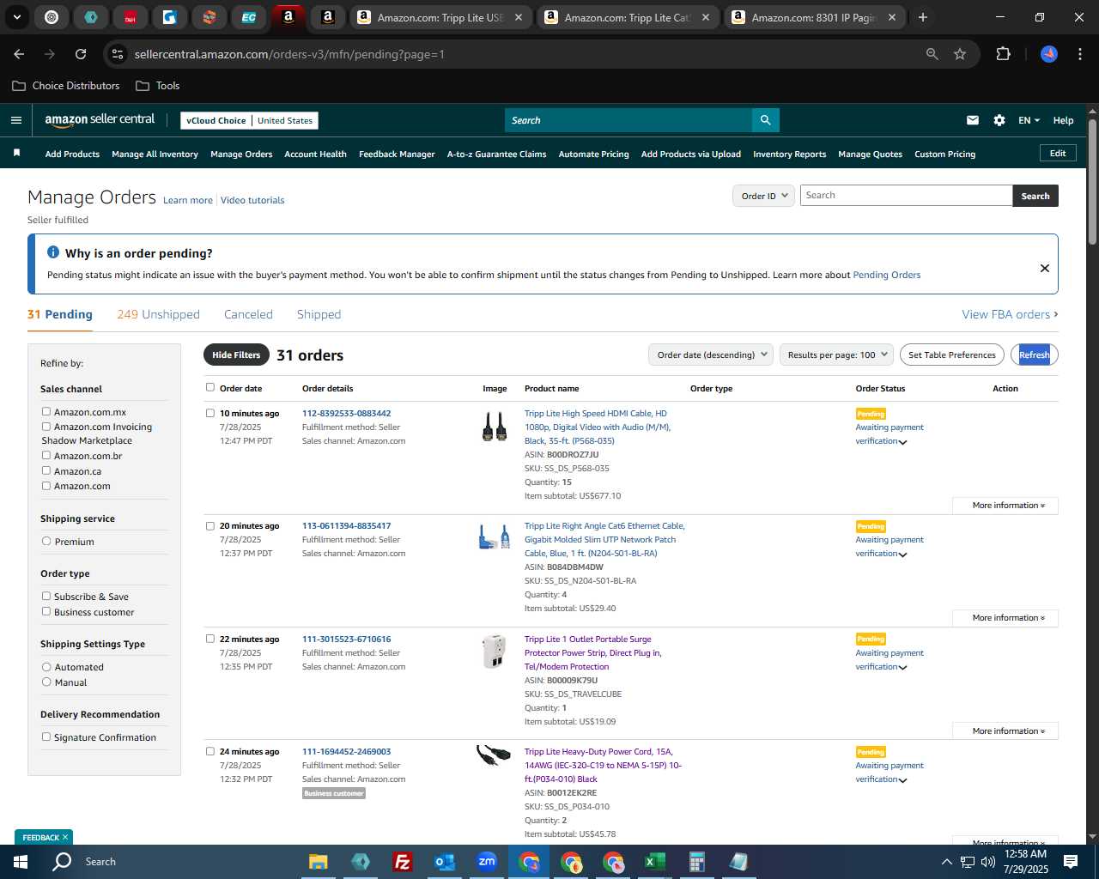Enable the Signature Confirmation filter
Image resolution: width=1099 pixels, height=879 pixels.
[46, 737]
